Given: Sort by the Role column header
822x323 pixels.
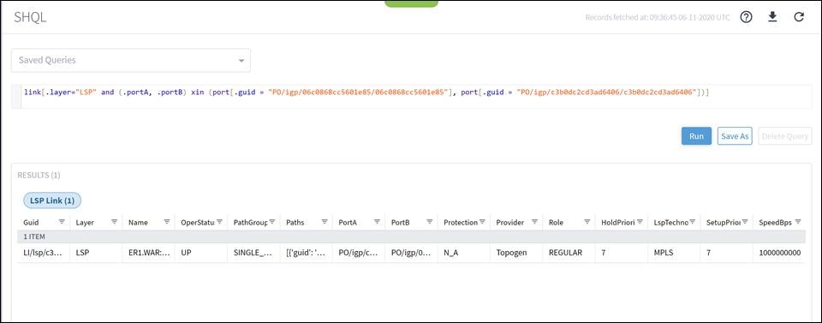Looking at the screenshot, I should [x=557, y=222].
